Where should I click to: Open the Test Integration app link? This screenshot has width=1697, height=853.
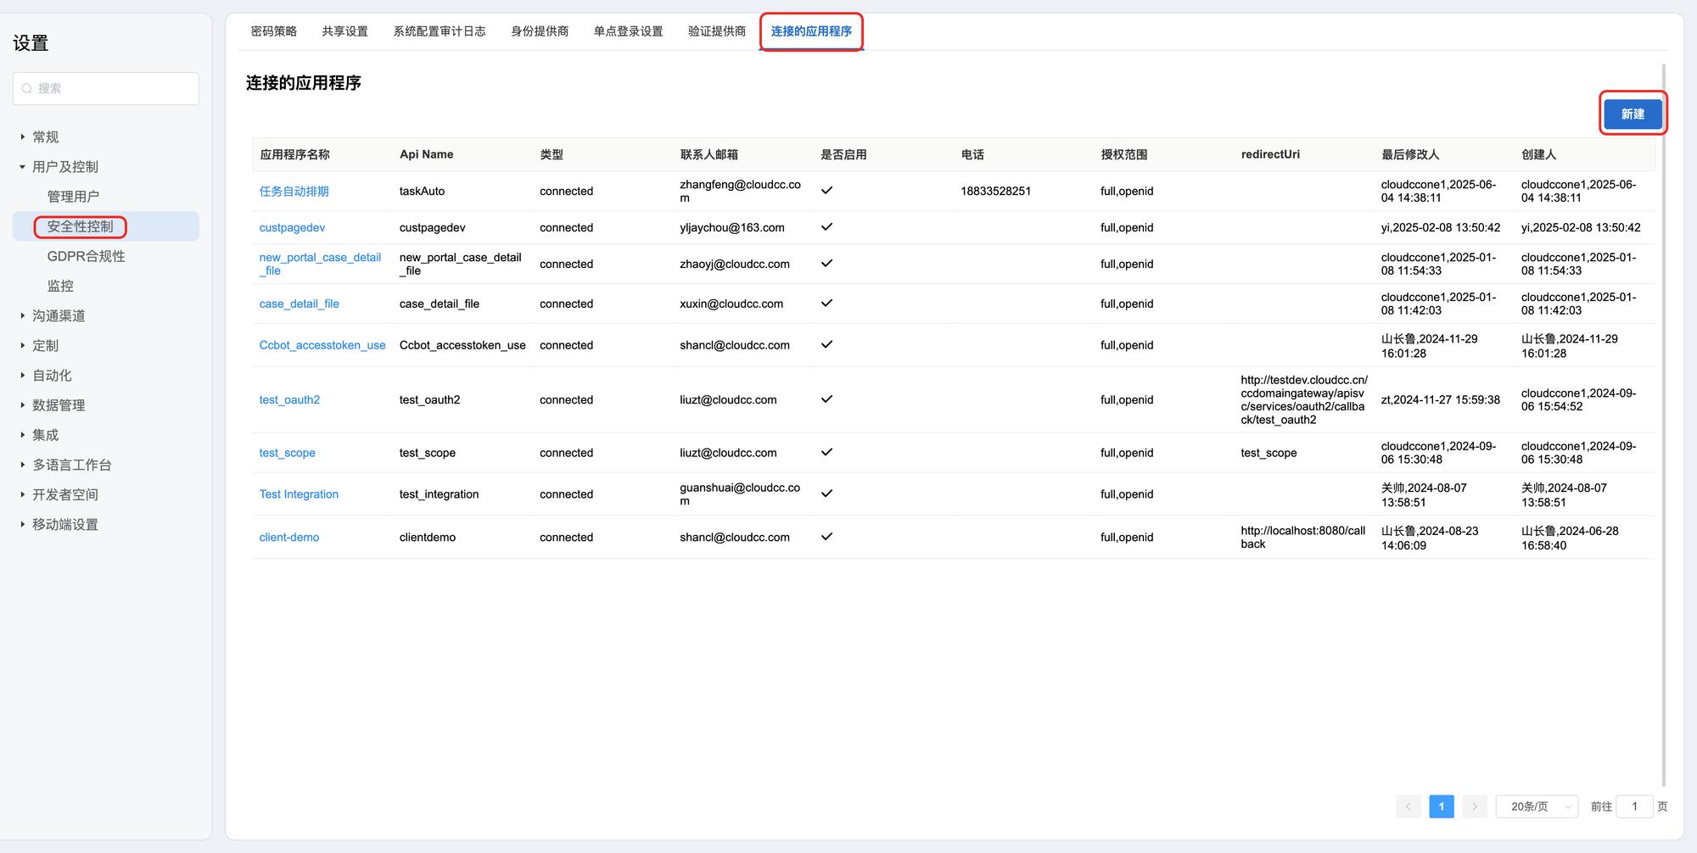click(x=299, y=494)
